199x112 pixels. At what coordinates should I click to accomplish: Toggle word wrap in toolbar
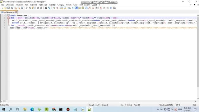pyautogui.click(x=69, y=8)
